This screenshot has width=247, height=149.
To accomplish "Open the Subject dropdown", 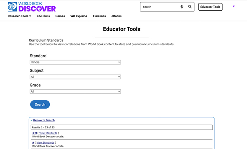I will [75, 77].
